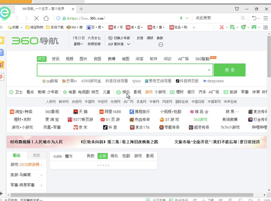Select the 360智脑 search tab

point(202,59)
